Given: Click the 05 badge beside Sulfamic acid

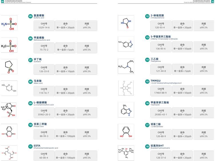Looking at the screenshot, I should (x=30, y=16).
